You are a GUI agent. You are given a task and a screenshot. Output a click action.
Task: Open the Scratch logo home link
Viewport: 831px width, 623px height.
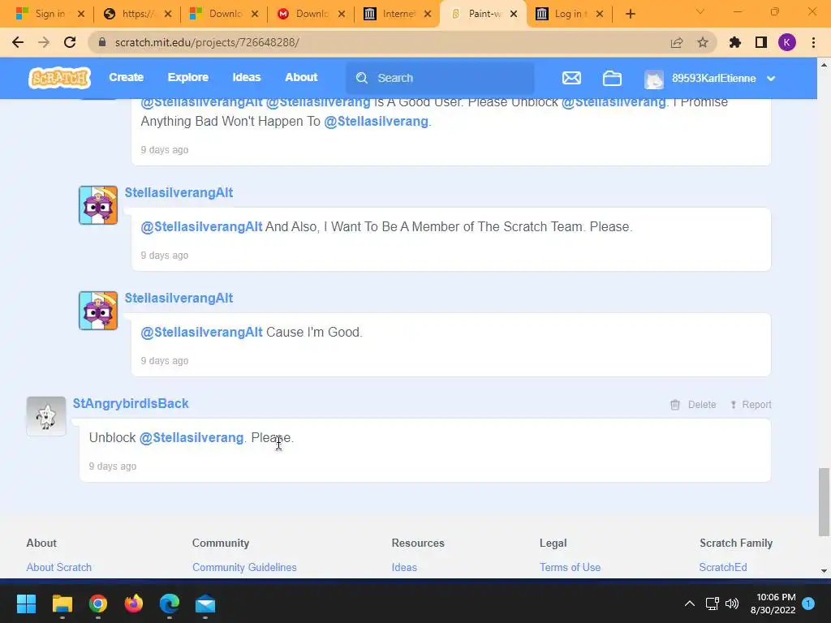pyautogui.click(x=59, y=78)
